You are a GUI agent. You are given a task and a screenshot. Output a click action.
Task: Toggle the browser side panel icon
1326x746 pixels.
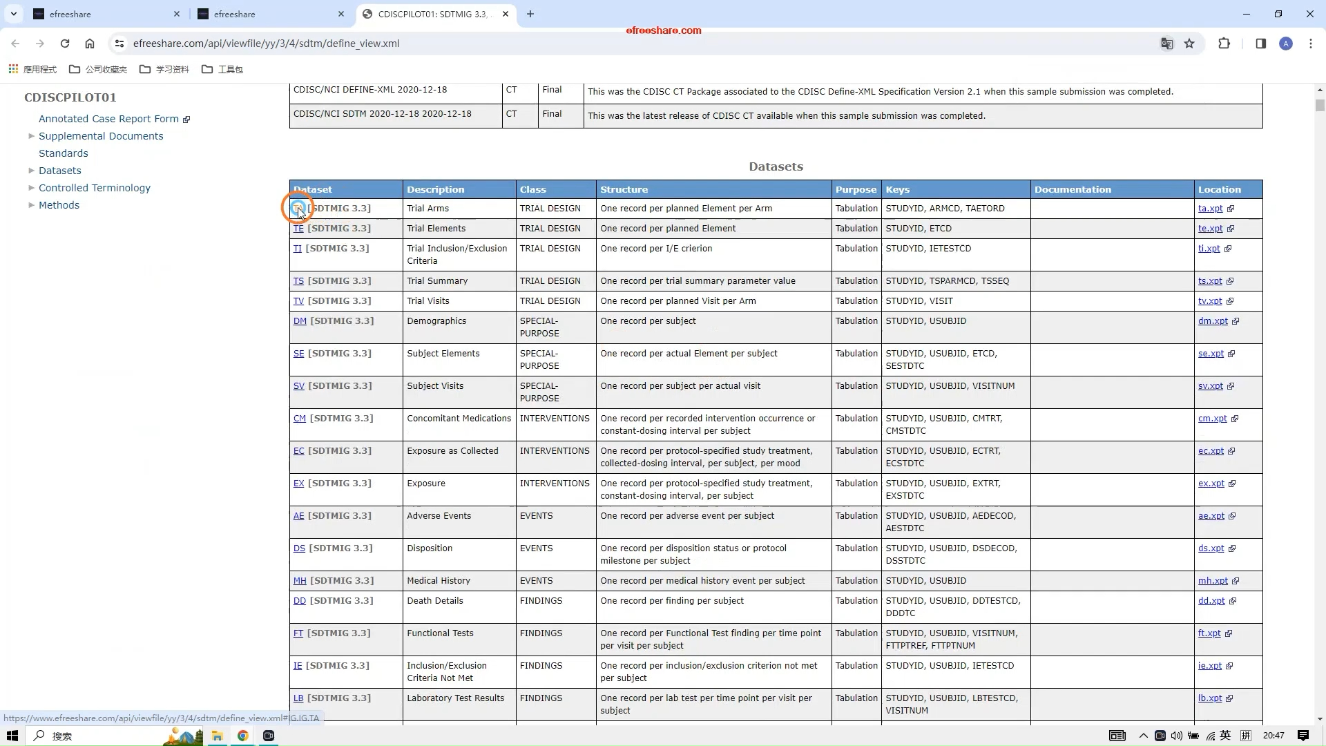point(1260,44)
